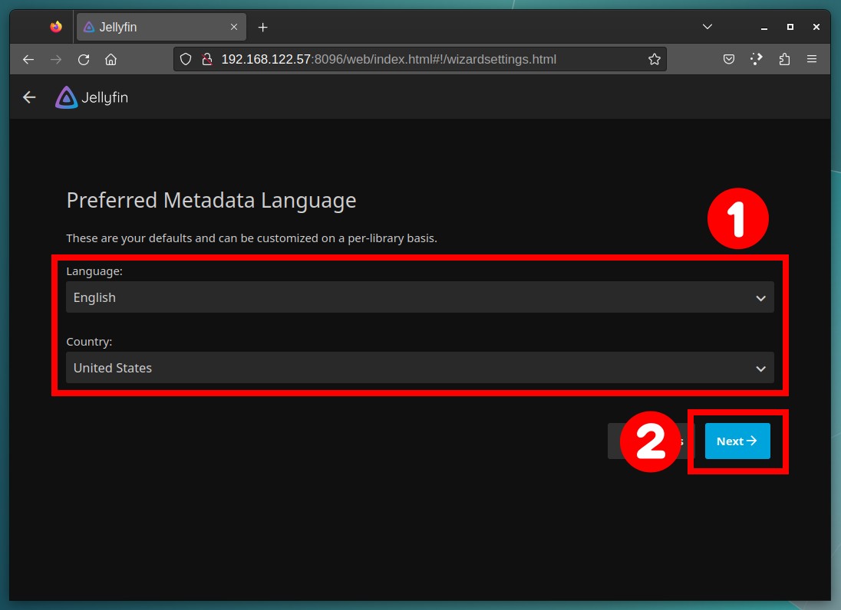Open a new tab with plus button

tap(262, 28)
